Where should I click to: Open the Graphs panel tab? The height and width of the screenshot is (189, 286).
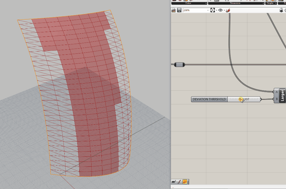pyautogui.click(x=270, y=3)
